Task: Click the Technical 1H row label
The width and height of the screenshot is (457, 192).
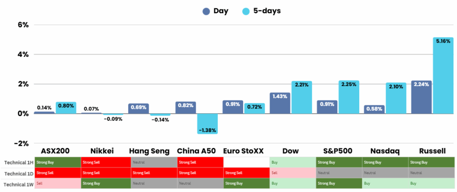Action: (x=18, y=163)
